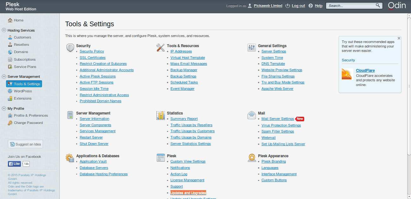This screenshot has width=411, height=199.
Task: Click the Extensions blocks icon
Action: 10,98
